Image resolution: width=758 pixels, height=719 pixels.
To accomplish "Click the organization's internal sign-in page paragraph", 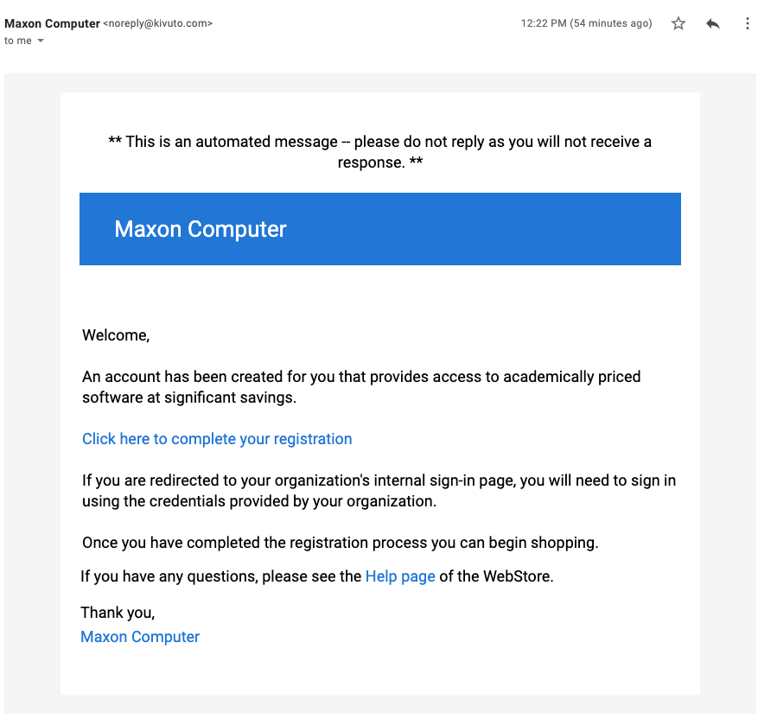I will (x=379, y=491).
